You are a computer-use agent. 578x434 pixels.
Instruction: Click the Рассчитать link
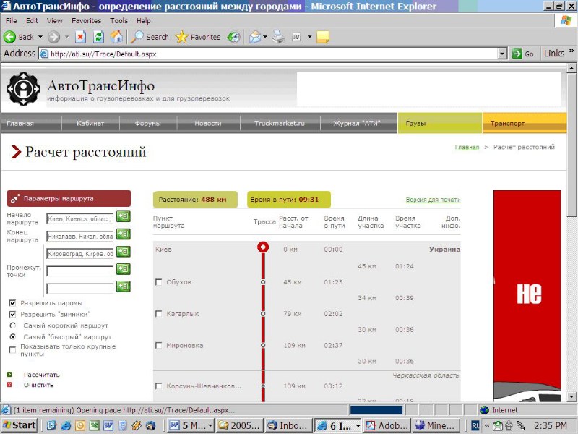[x=41, y=375]
